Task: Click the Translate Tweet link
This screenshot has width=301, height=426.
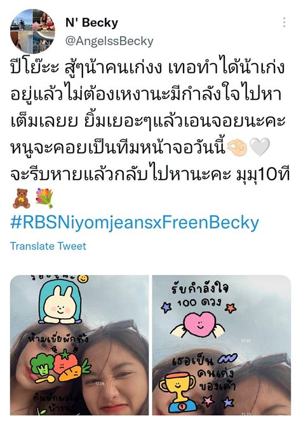Action: pyautogui.click(x=48, y=246)
